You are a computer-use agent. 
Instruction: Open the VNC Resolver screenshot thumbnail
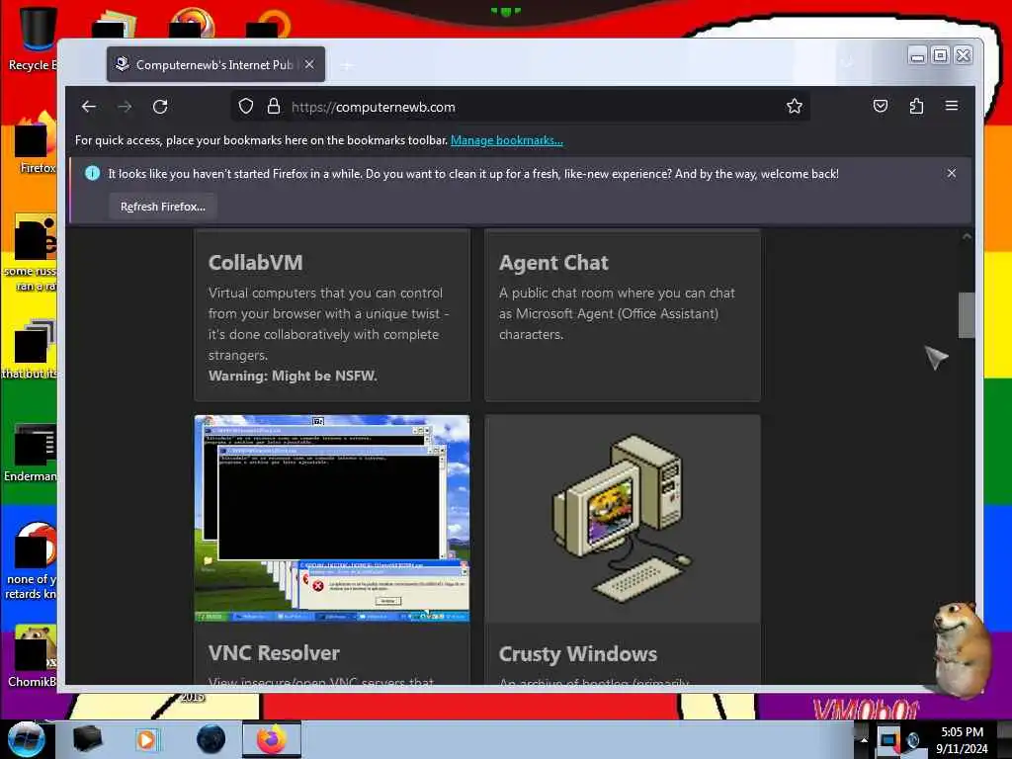click(x=332, y=519)
